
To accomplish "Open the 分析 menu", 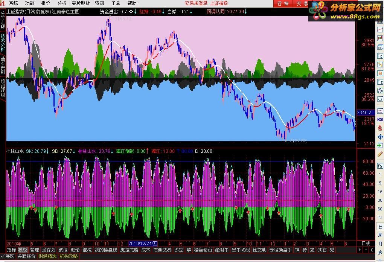I will coord(62,3).
